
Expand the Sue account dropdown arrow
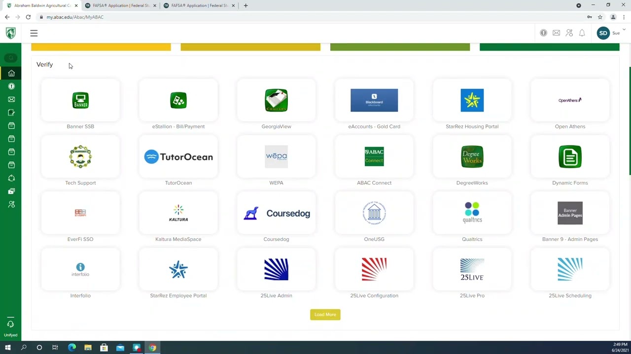(624, 30)
